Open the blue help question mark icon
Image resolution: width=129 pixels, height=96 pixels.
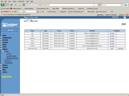(x=125, y=17)
